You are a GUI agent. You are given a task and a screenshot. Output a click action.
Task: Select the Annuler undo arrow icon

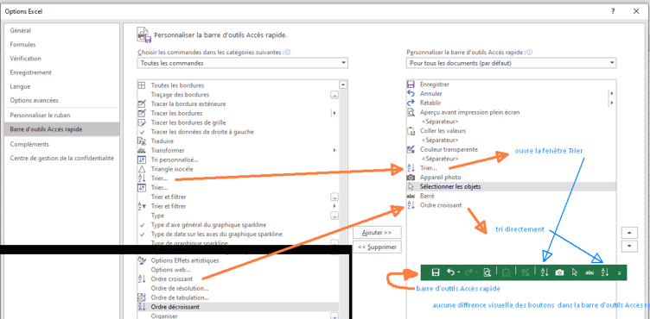411,93
